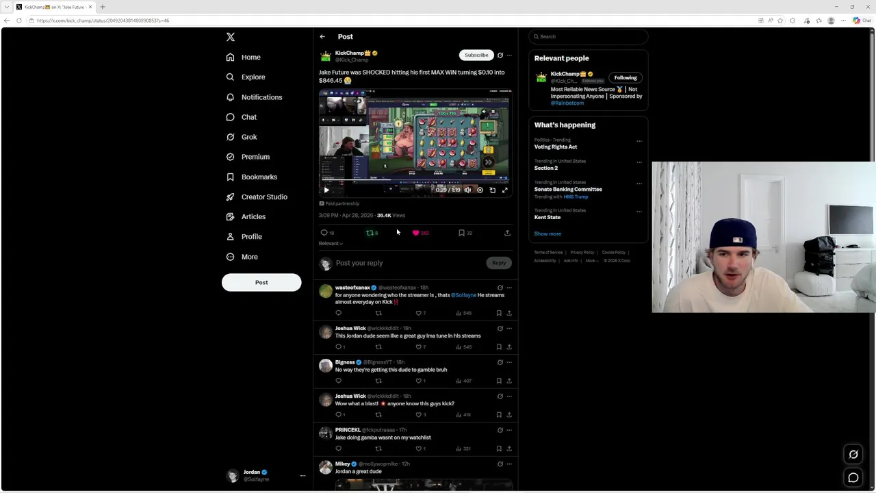Open floating messages chat icon
This screenshot has height=493, width=876.
coord(853,478)
